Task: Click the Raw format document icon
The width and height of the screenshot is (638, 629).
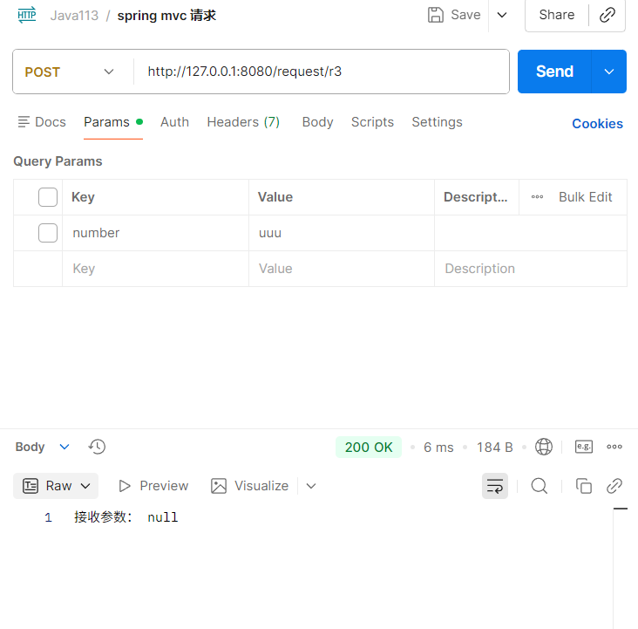Action: coord(31,486)
